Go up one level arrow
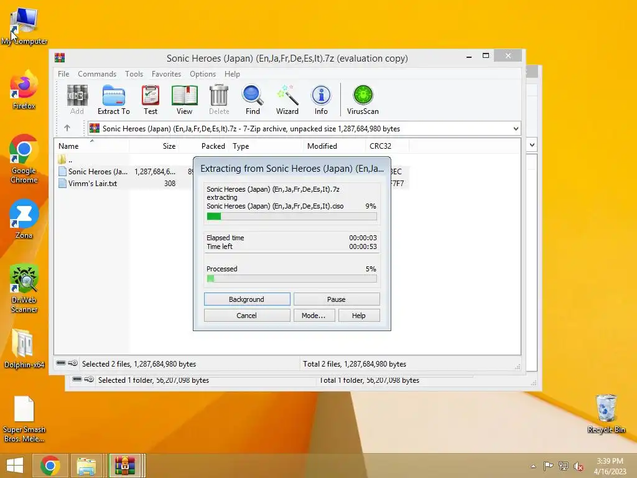 67,128
